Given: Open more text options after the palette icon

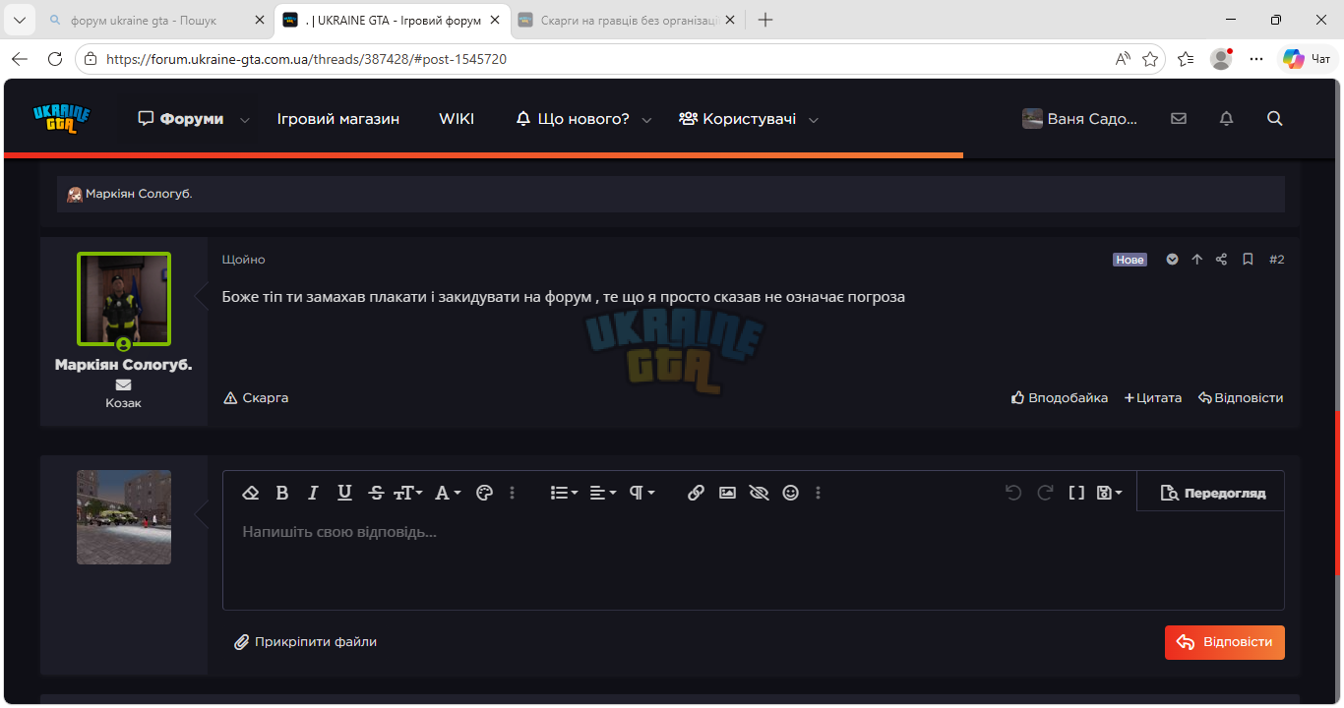Looking at the screenshot, I should pyautogui.click(x=513, y=493).
